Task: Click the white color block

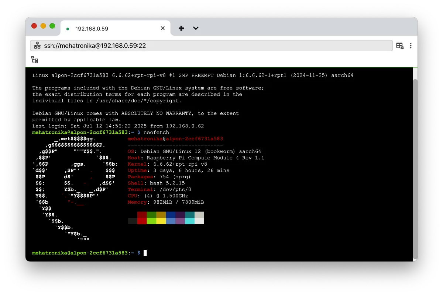Action: tap(199, 221)
